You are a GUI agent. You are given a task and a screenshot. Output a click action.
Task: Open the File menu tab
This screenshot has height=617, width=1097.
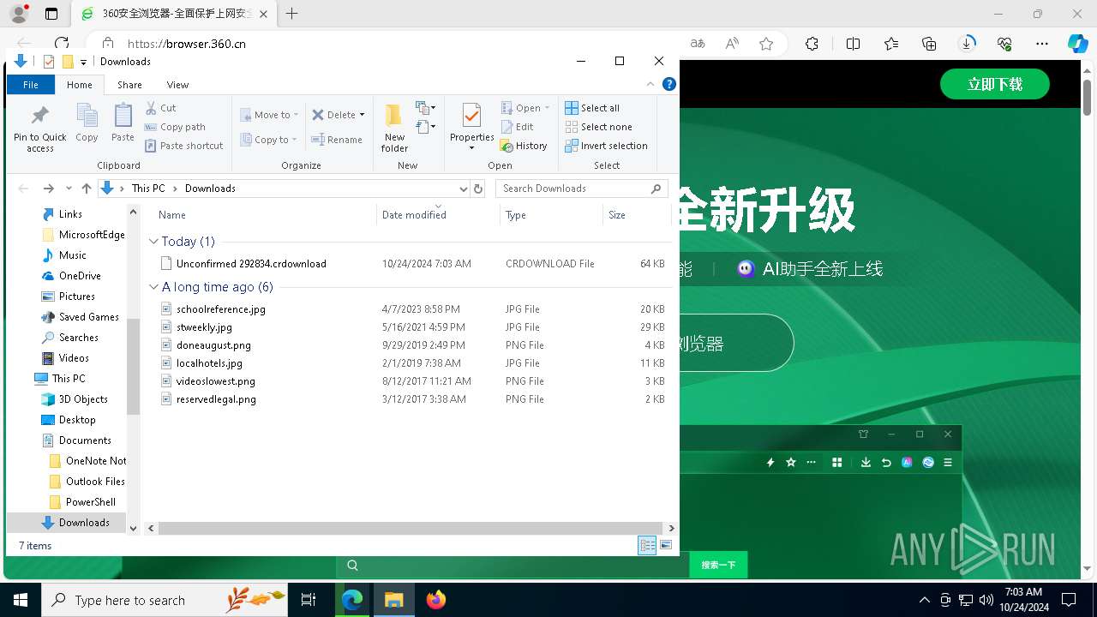coord(31,85)
